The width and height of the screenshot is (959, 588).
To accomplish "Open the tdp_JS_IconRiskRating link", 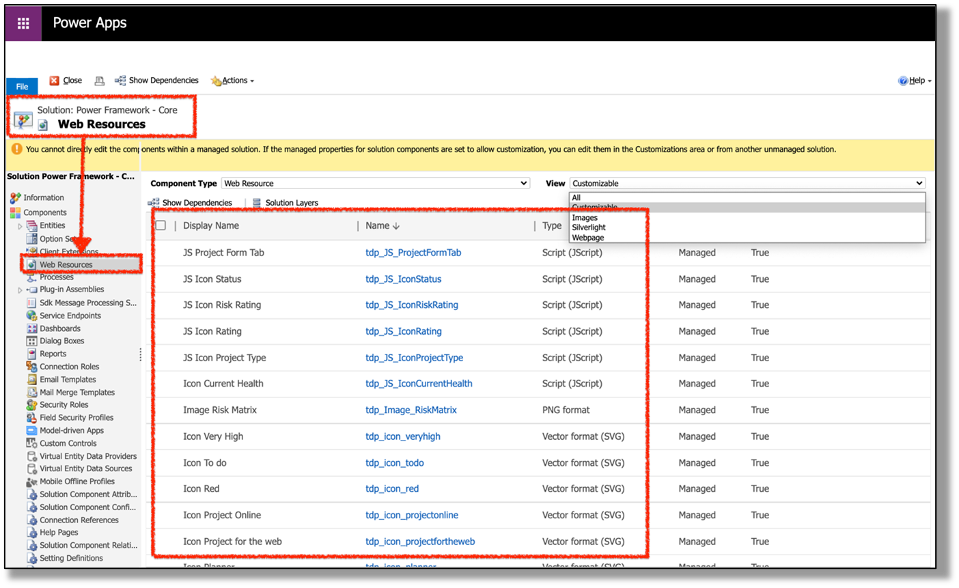I will tap(412, 305).
